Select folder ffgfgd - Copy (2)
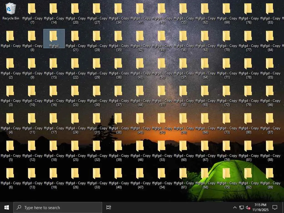This screenshot has width=284, height=213. click(x=11, y=68)
